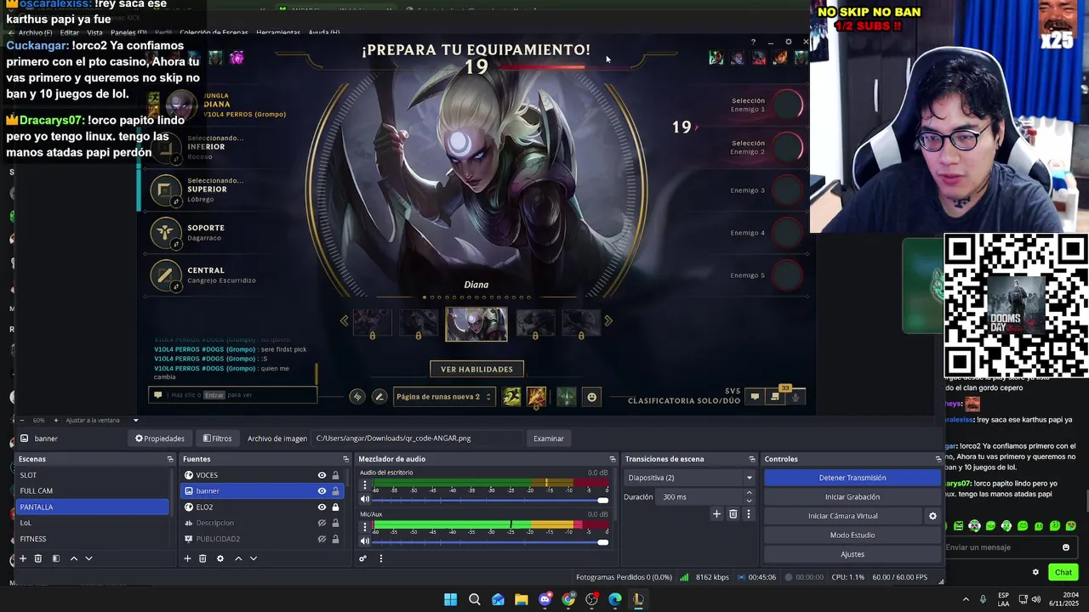
Task: Undock the Transiciones de escena panel
Action: [752, 459]
